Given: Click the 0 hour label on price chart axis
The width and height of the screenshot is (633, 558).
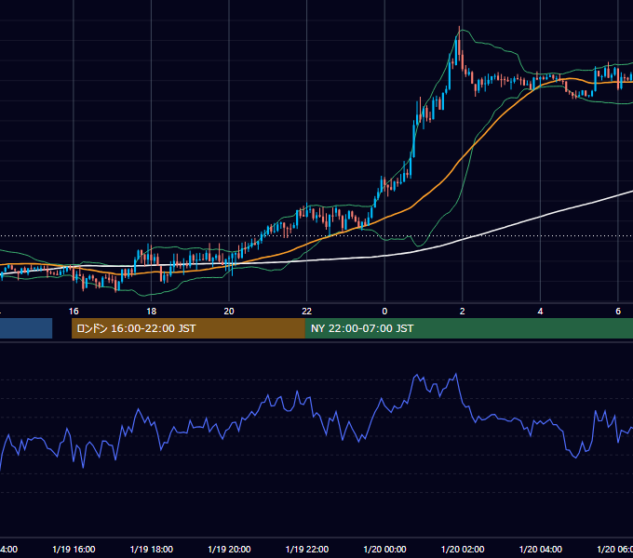Looking at the screenshot, I should coord(384,312).
